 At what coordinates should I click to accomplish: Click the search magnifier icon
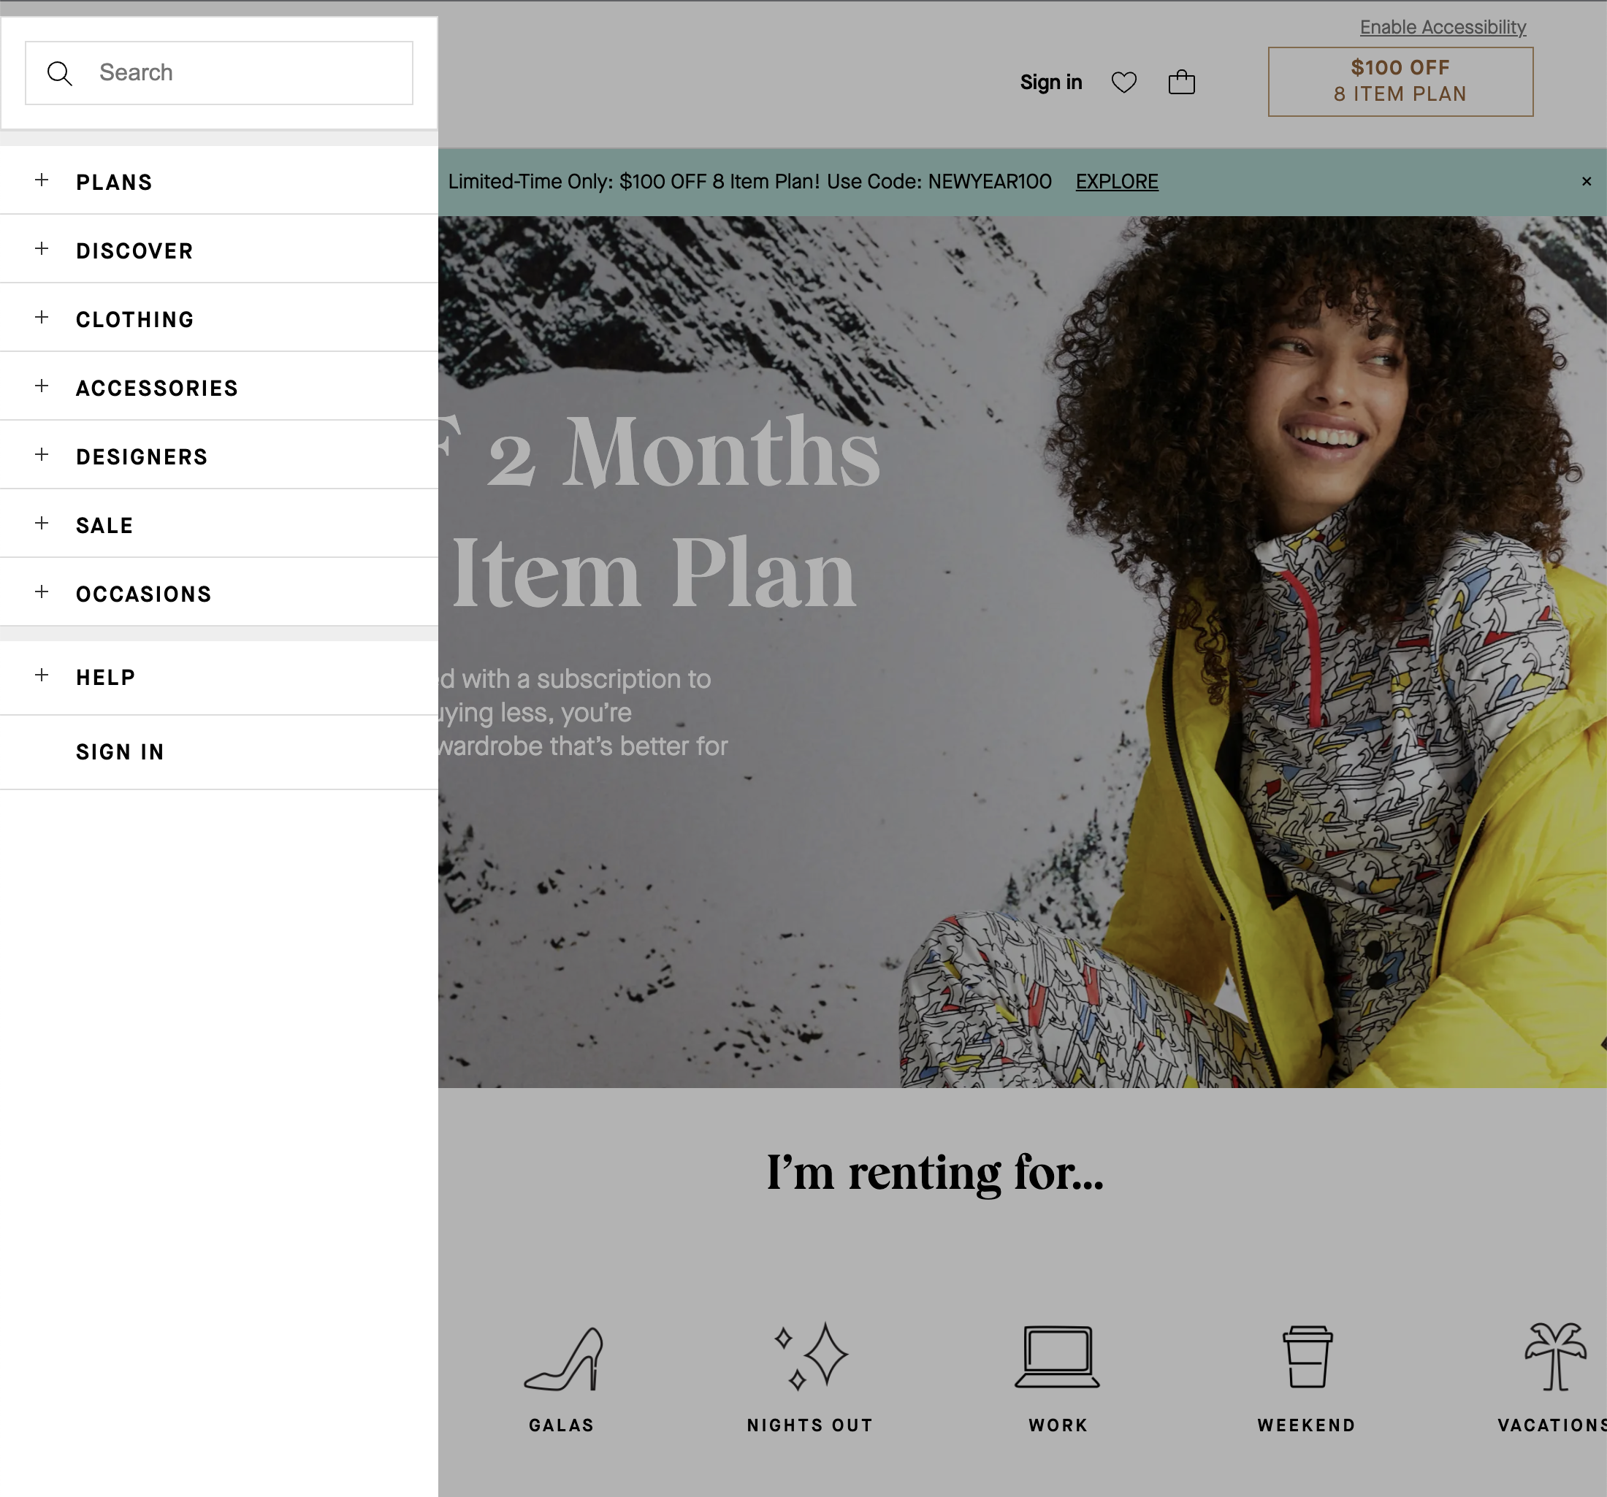click(60, 73)
